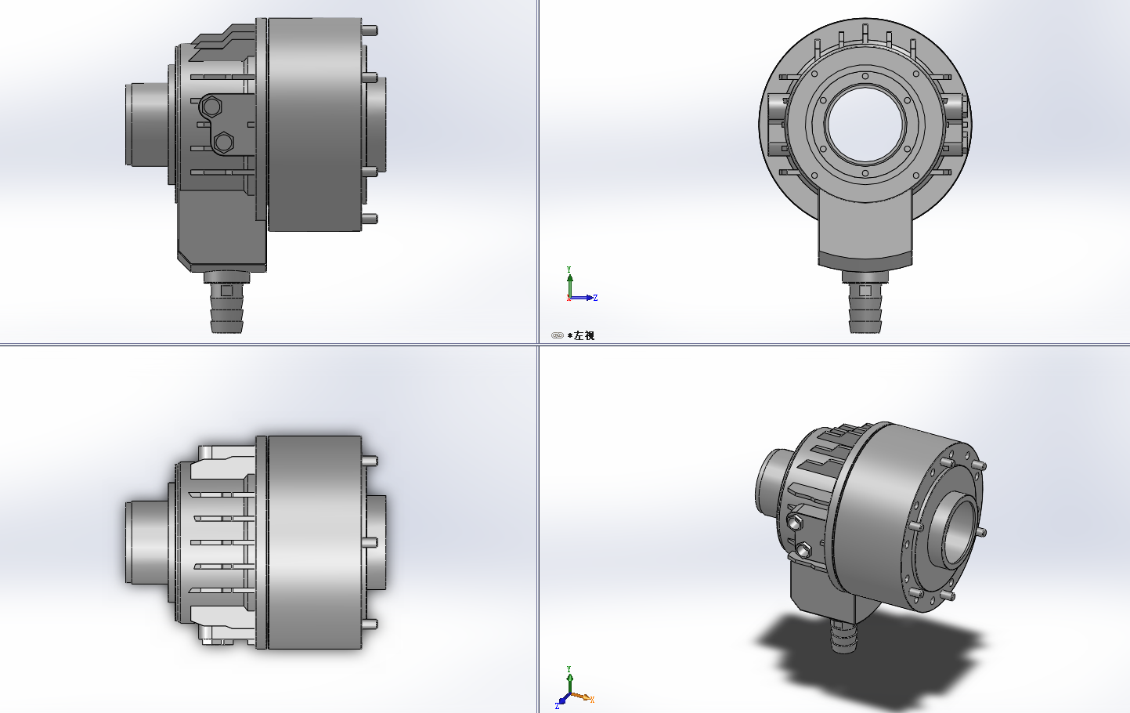This screenshot has width=1130, height=713.
Task: Select the upper hex bolt in the front view
Action: (x=212, y=107)
